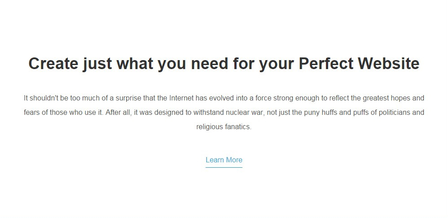Click the underline beneath Learn More
448x218 pixels.
(224, 167)
